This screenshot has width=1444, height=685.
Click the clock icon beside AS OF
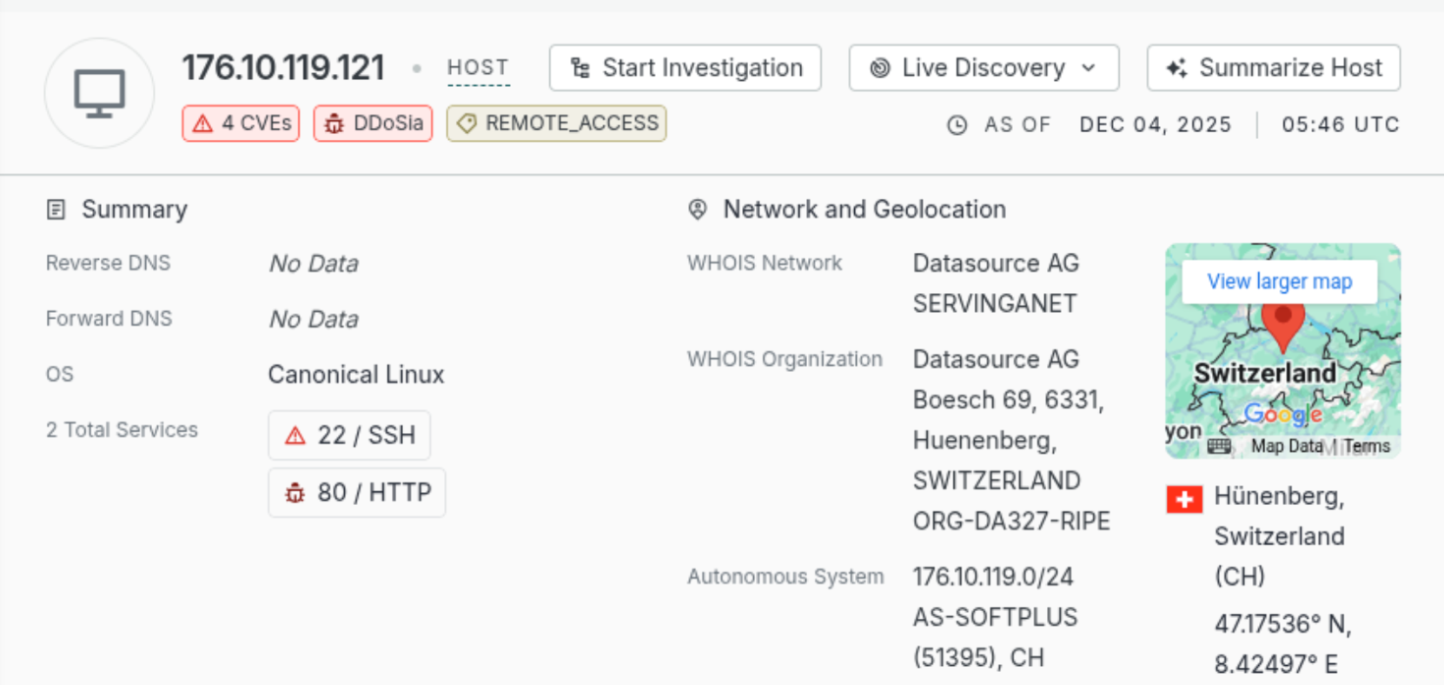pos(957,125)
